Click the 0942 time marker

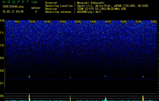click(x=32, y=22)
